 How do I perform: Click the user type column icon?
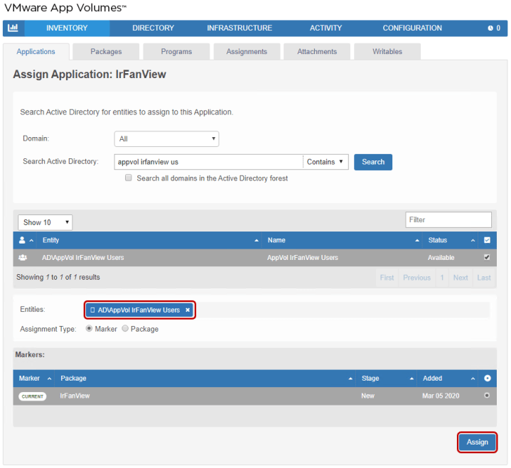pos(22,240)
